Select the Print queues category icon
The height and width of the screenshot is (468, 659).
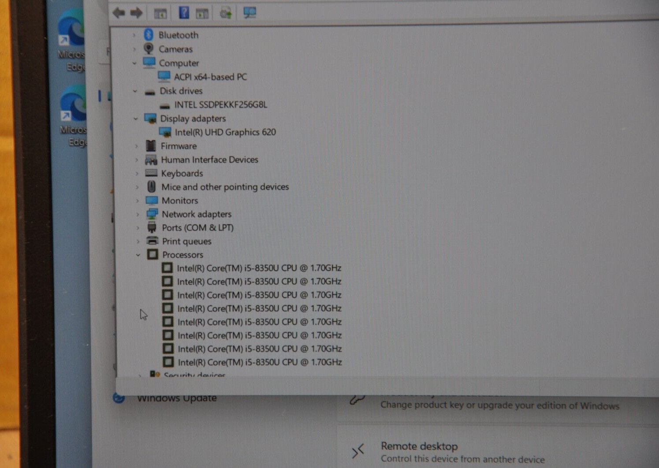(x=152, y=241)
